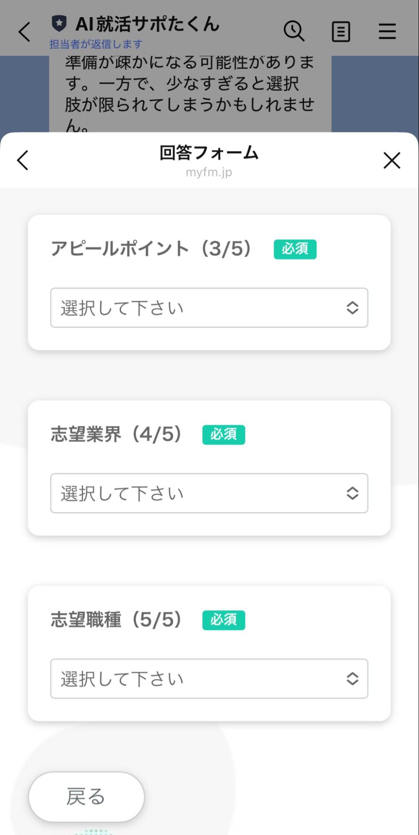Tap the shield badge beside the chat name
The width and height of the screenshot is (419, 835).
click(59, 24)
